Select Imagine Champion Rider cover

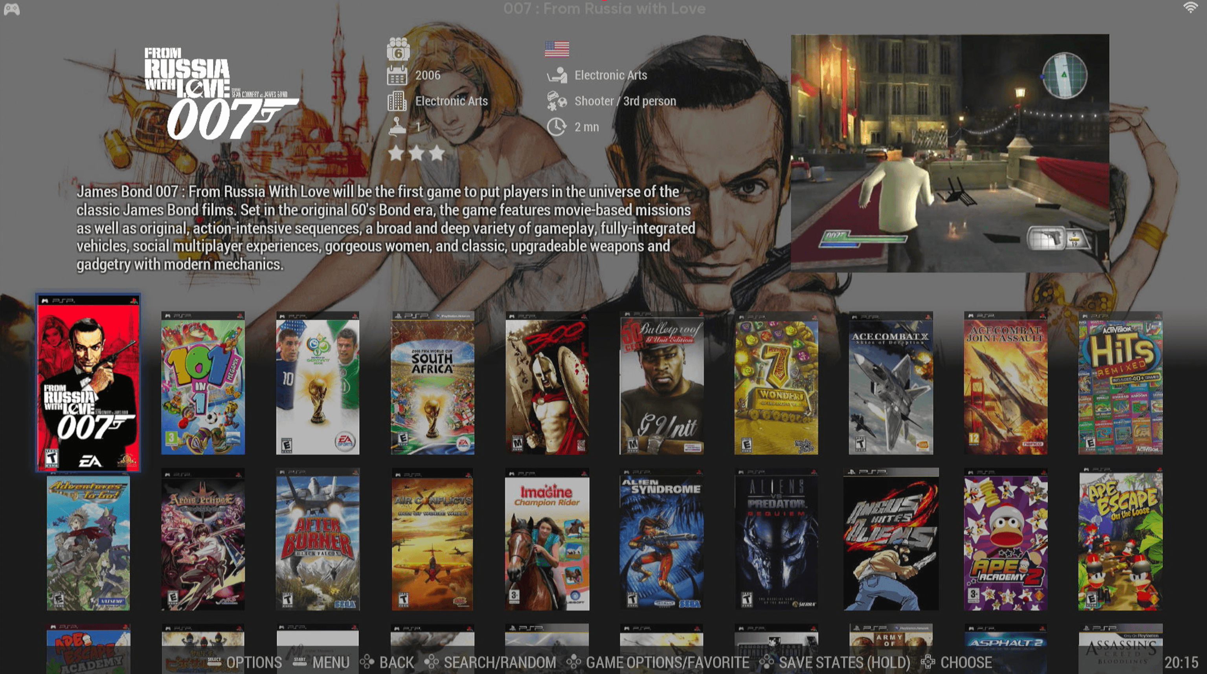(547, 540)
